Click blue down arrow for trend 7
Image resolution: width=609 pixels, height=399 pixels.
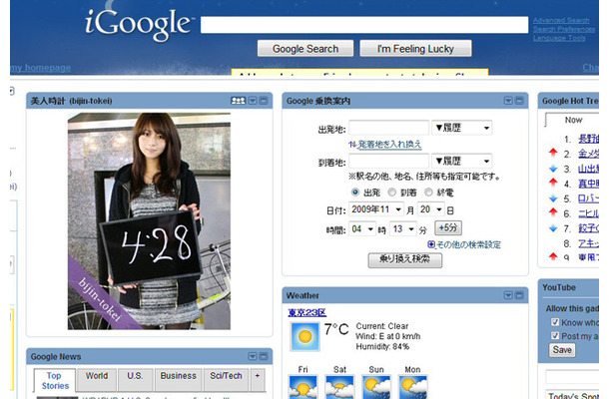pos(553,228)
